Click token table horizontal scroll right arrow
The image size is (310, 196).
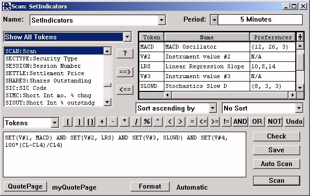(x=292, y=95)
